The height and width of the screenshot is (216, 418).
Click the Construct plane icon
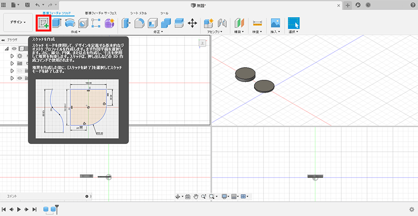[239, 23]
